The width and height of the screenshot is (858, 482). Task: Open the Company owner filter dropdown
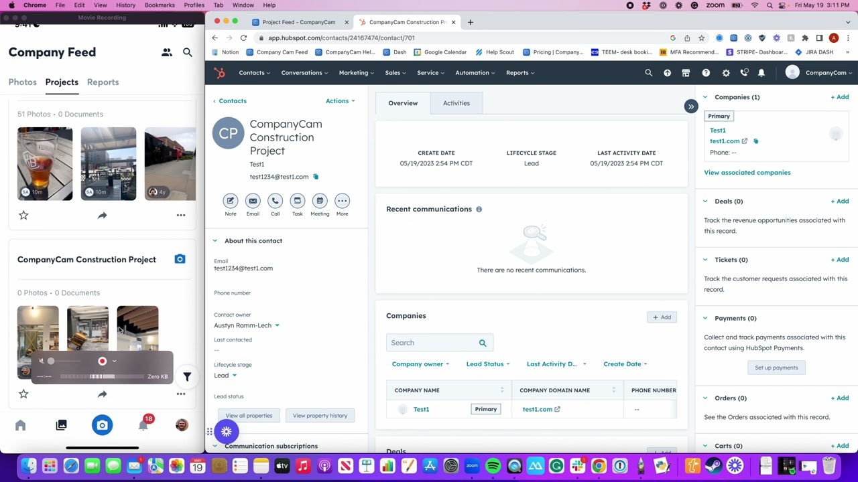[x=420, y=364]
